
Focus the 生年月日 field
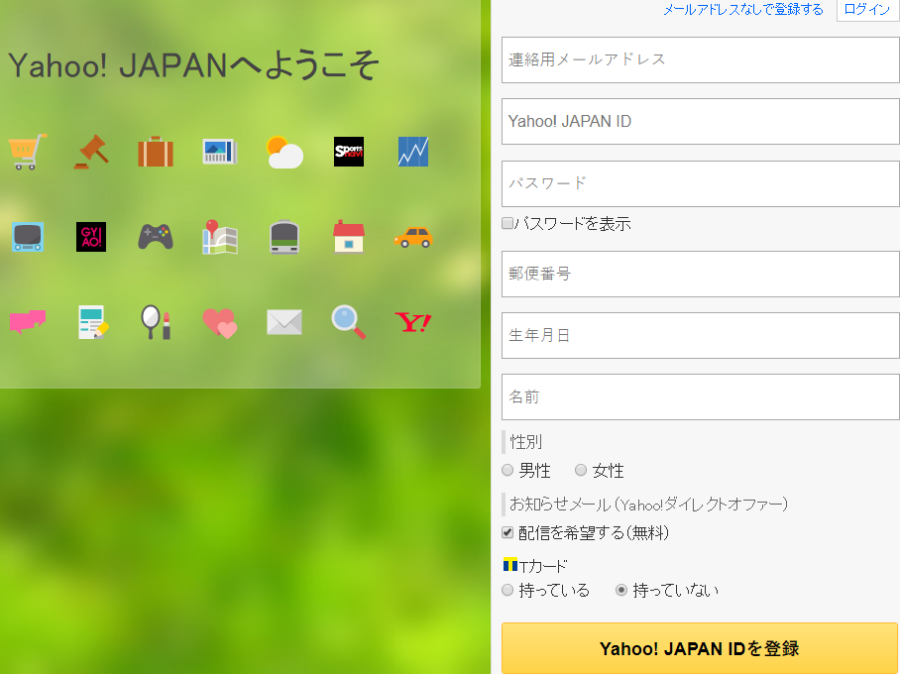tap(700, 335)
